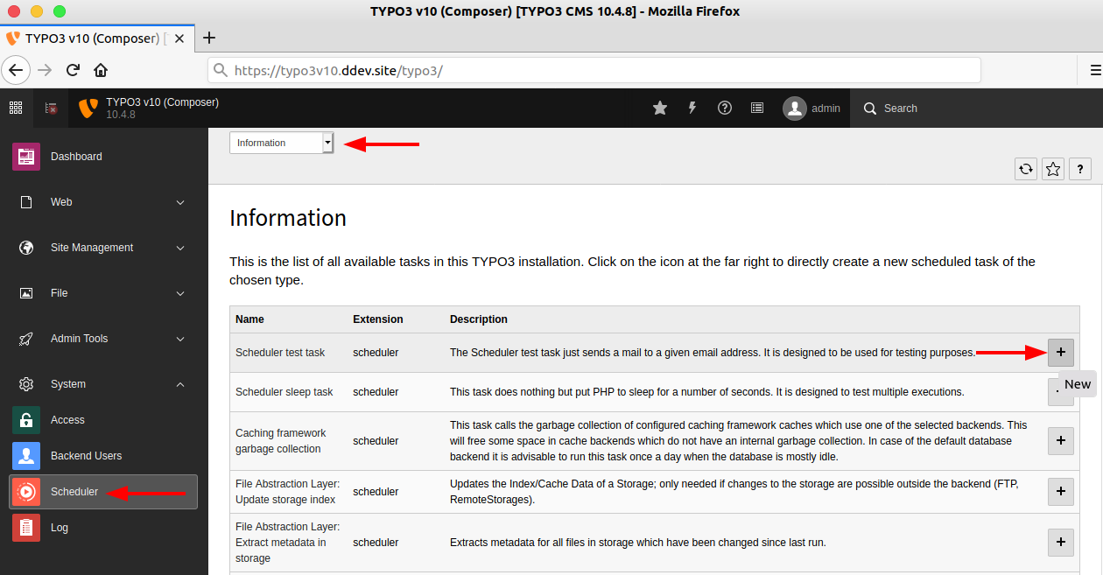Collapse the sidebar via the red module icon
The height and width of the screenshot is (575, 1103).
pyautogui.click(x=51, y=107)
